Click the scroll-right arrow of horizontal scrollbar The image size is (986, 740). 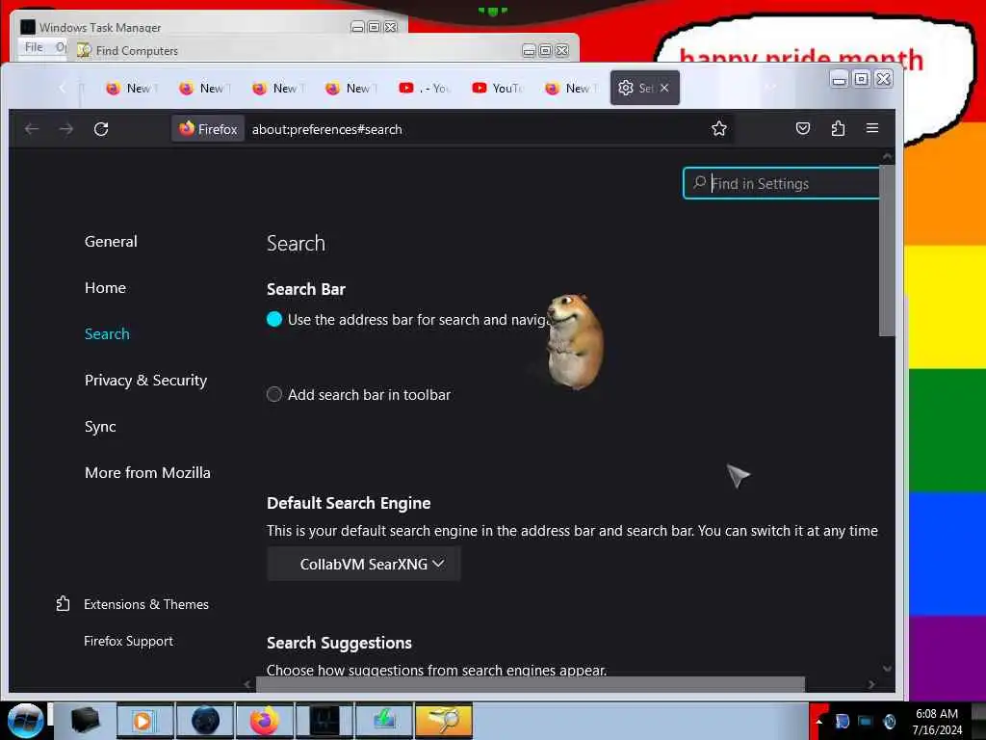tap(870, 684)
